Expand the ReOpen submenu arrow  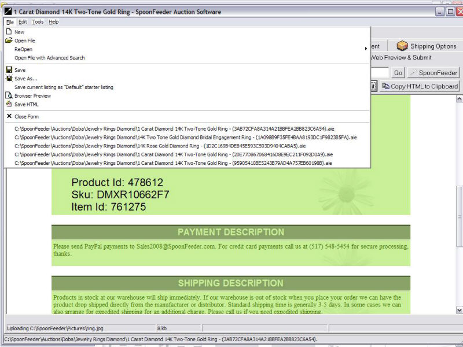tap(366, 49)
